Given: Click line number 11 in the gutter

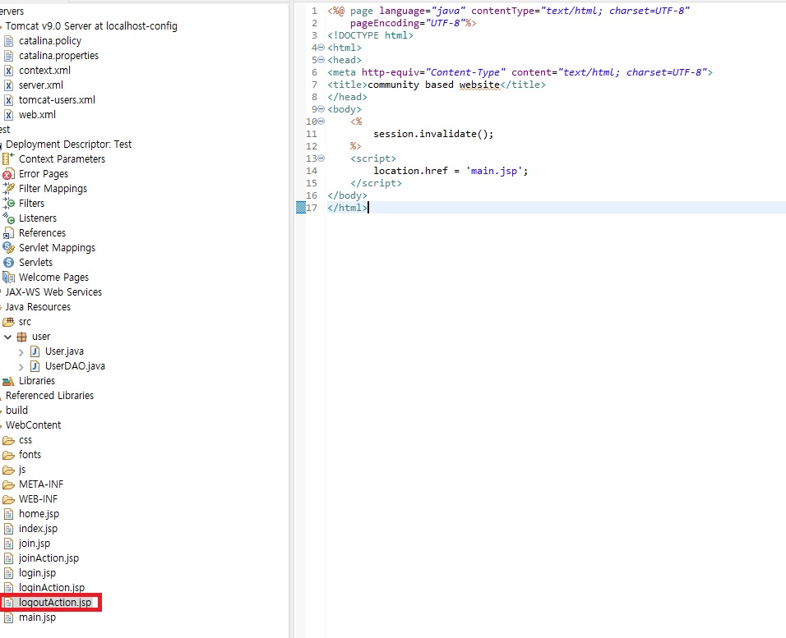Looking at the screenshot, I should point(312,134).
